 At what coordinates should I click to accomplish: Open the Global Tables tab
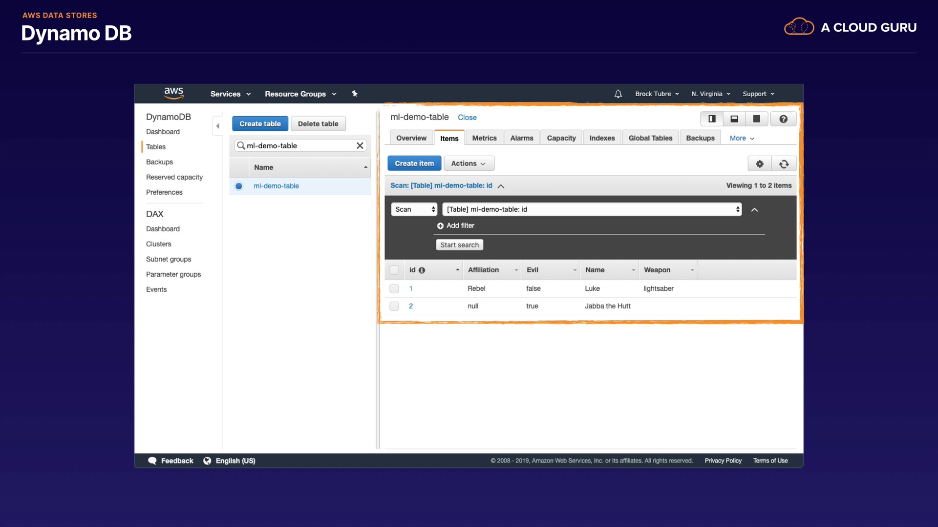pos(650,138)
